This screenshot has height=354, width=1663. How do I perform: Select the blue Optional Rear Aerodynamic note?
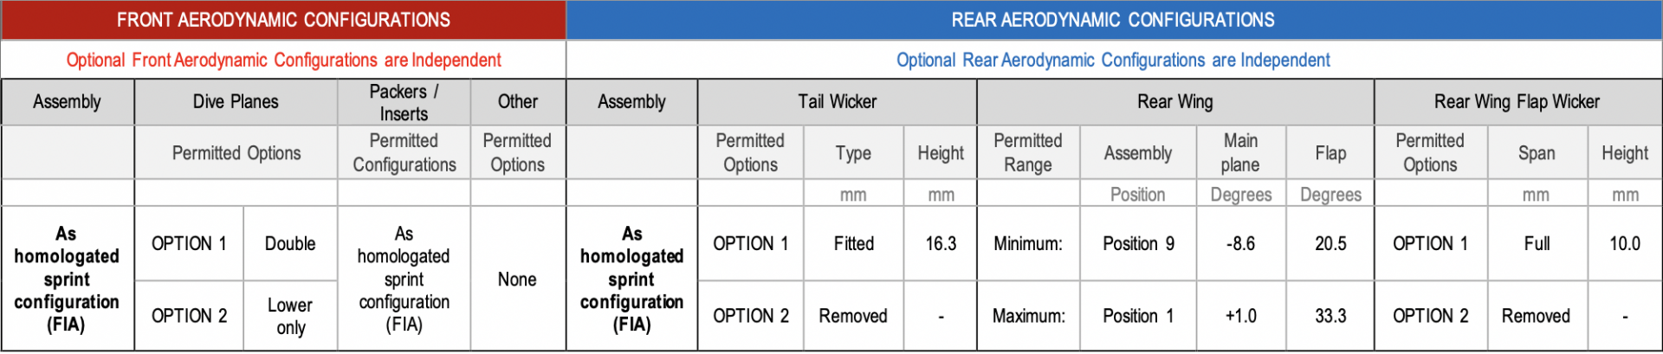click(1113, 60)
